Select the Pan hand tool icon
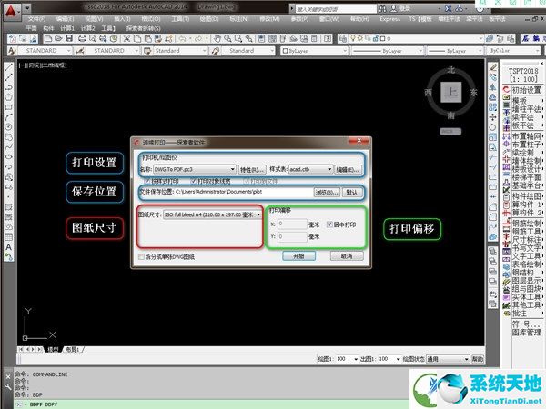546x409 pixels. [217, 38]
